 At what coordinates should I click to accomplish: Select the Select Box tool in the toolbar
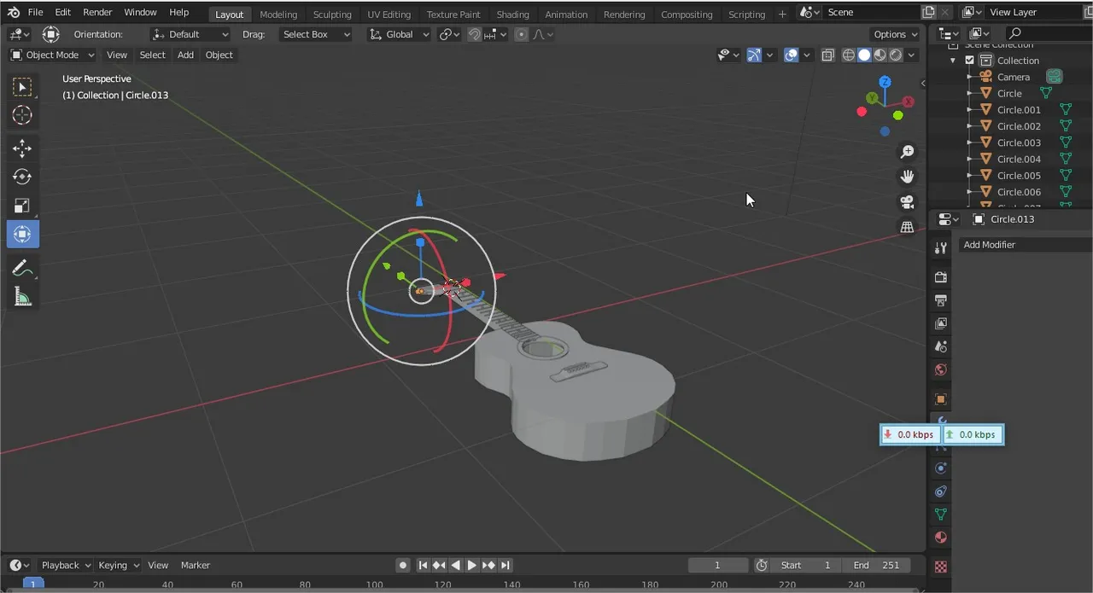point(22,87)
